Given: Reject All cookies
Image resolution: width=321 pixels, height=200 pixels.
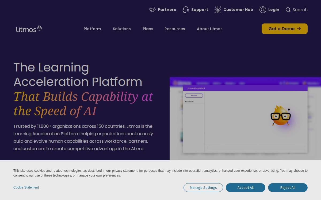Looking at the screenshot, I should point(288,187).
